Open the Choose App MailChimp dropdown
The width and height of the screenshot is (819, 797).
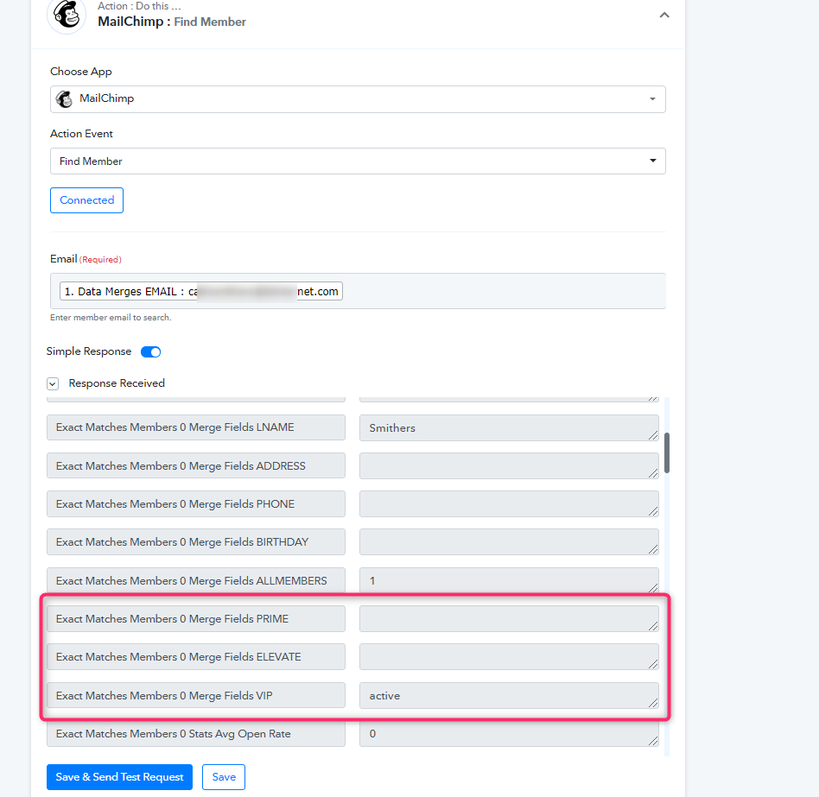358,99
